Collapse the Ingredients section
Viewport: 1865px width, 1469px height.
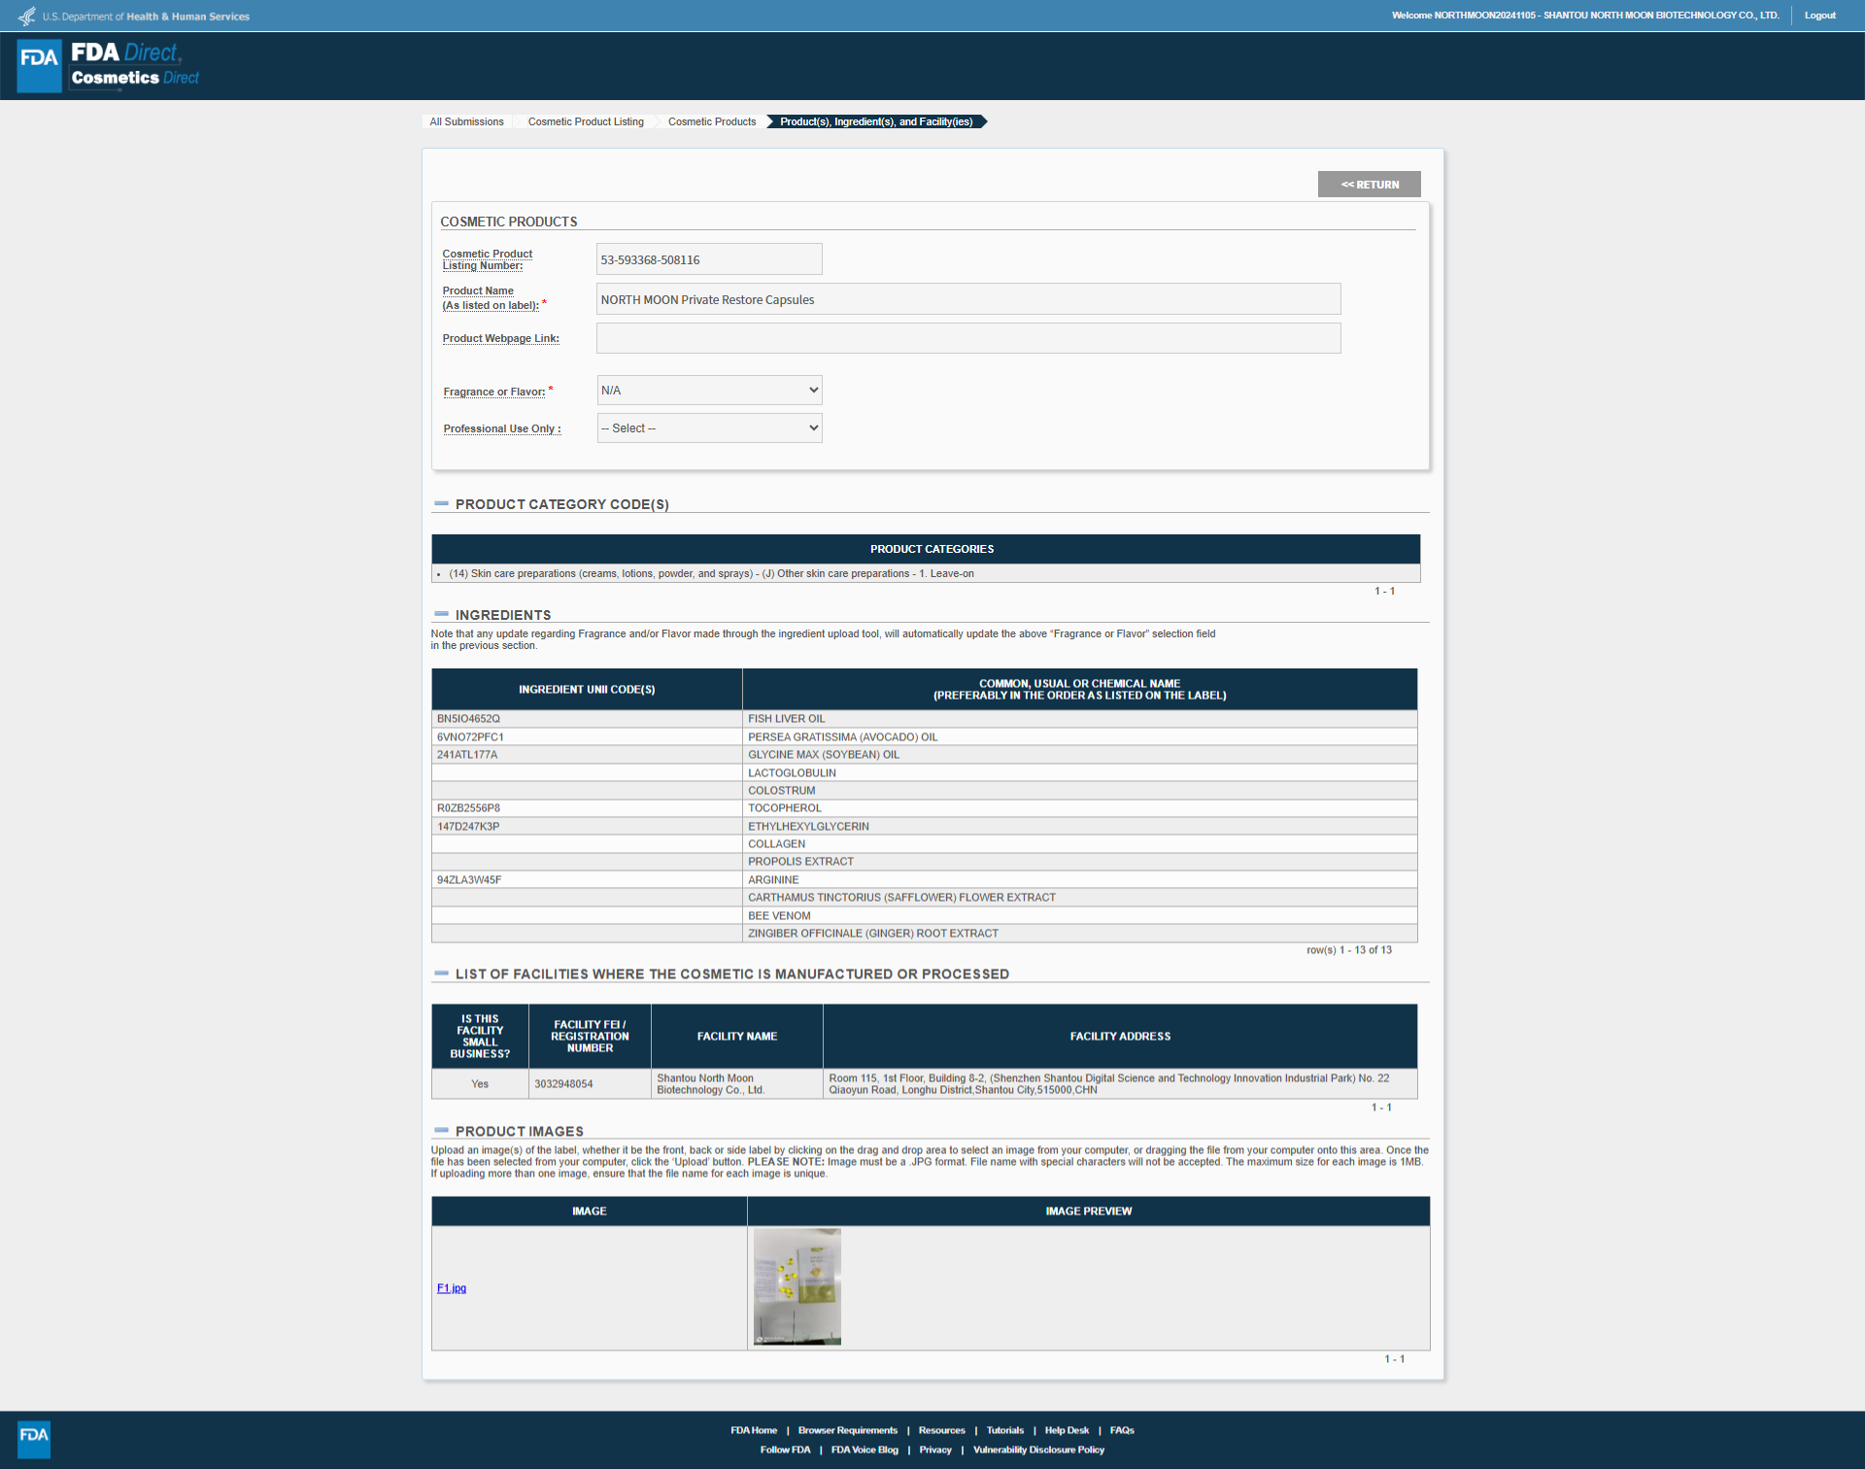442,615
